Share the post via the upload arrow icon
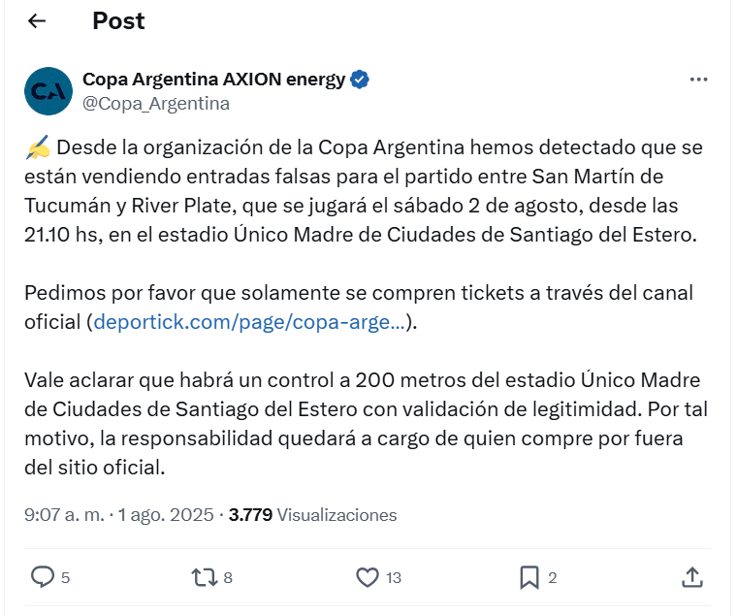Viewport: 737px width, 616px height. (691, 577)
